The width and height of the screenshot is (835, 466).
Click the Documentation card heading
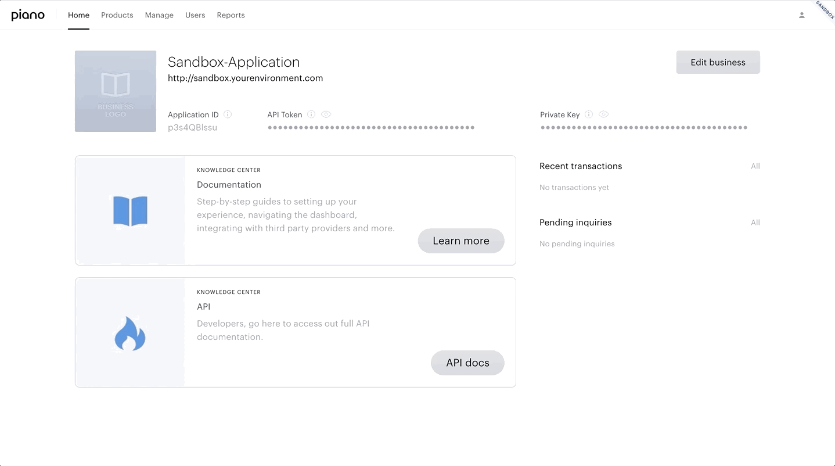[x=229, y=185]
